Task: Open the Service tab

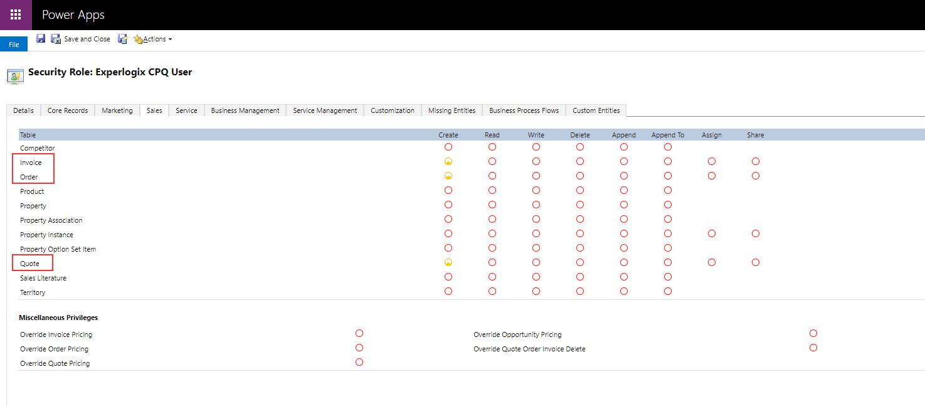Action: [x=186, y=110]
